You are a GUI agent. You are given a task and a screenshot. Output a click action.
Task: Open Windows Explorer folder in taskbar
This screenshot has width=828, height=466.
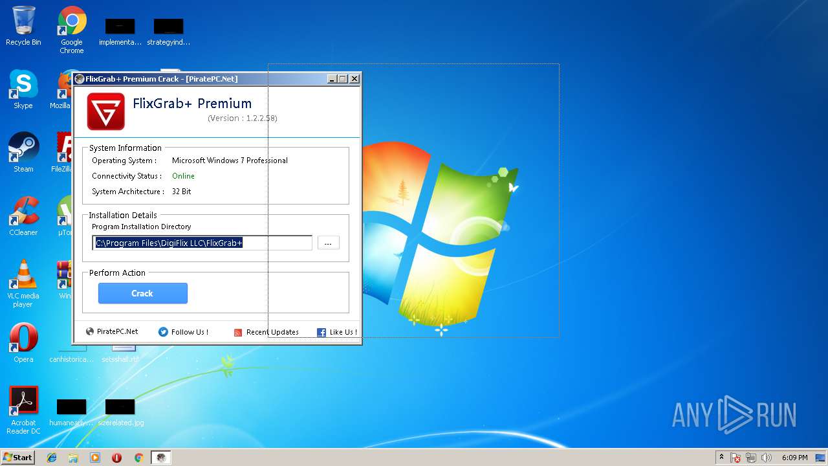(73, 458)
